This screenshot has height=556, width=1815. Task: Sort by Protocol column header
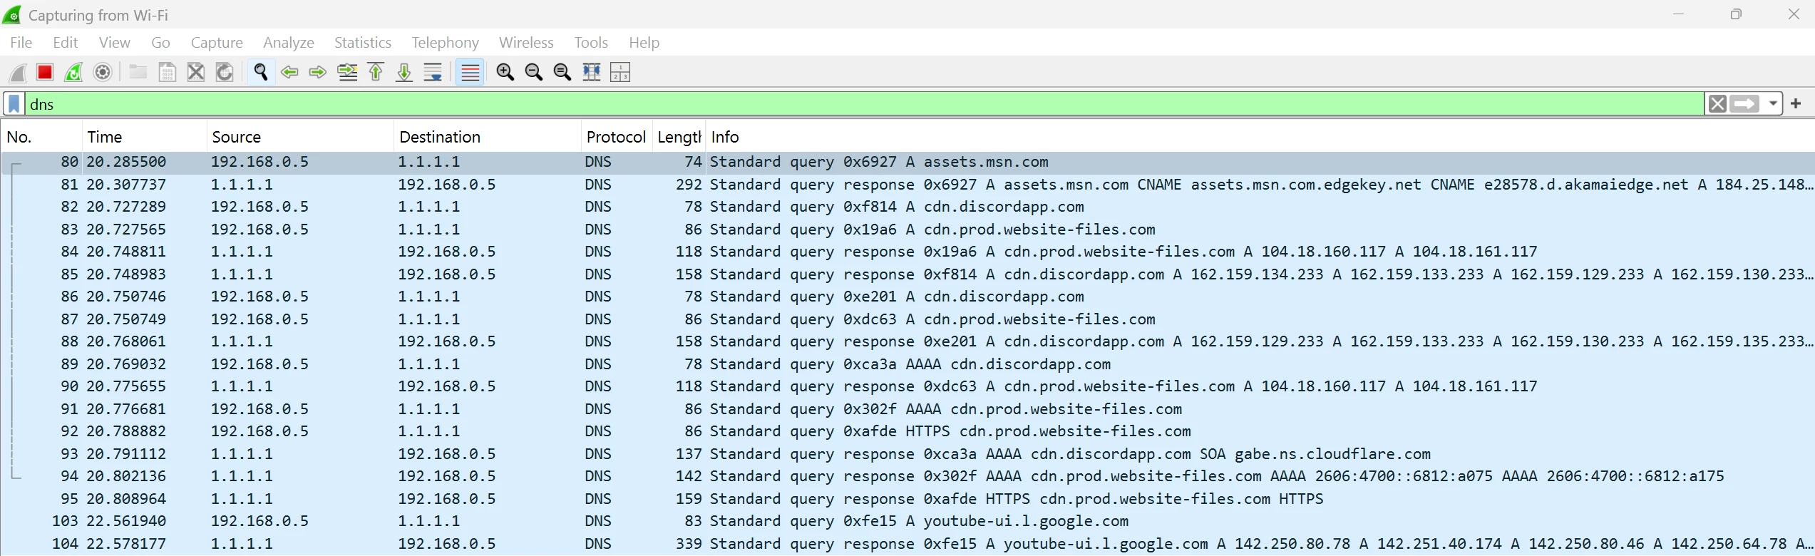coord(617,137)
